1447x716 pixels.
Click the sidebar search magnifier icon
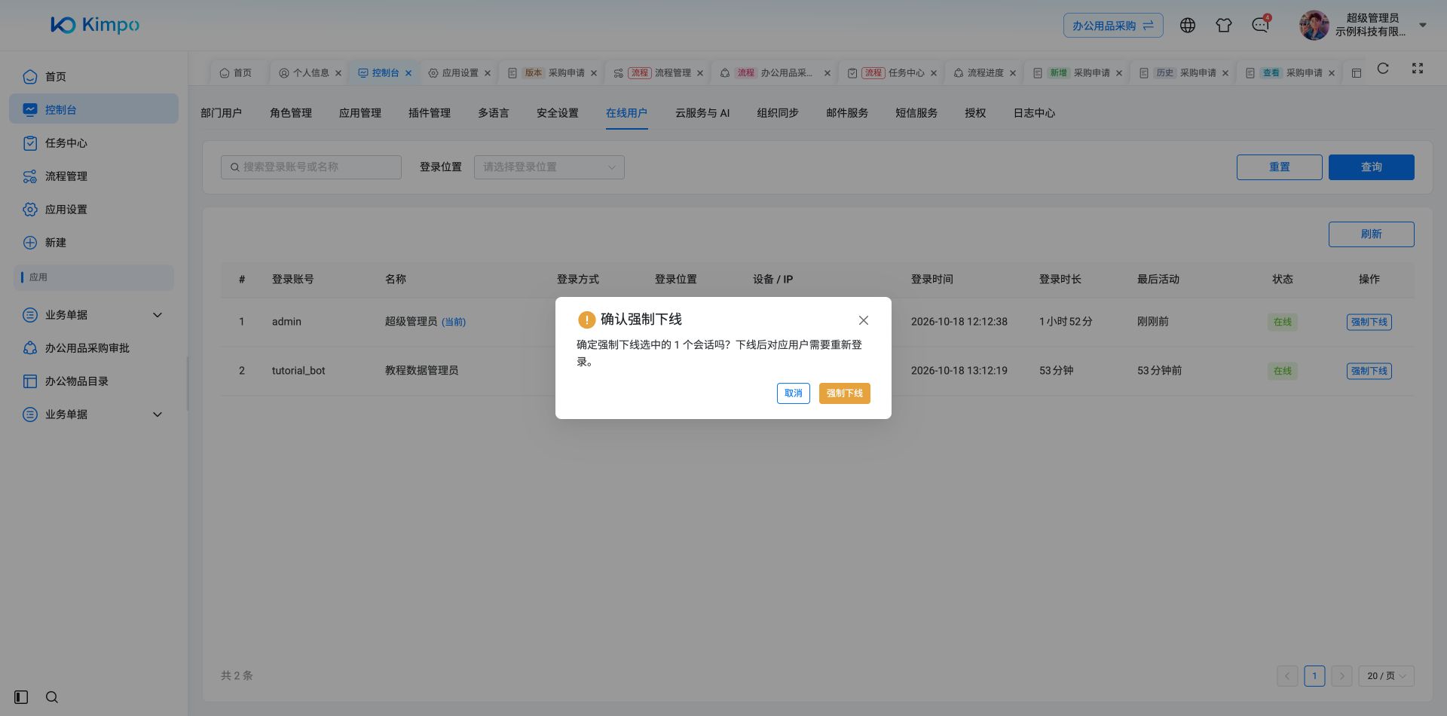click(52, 697)
